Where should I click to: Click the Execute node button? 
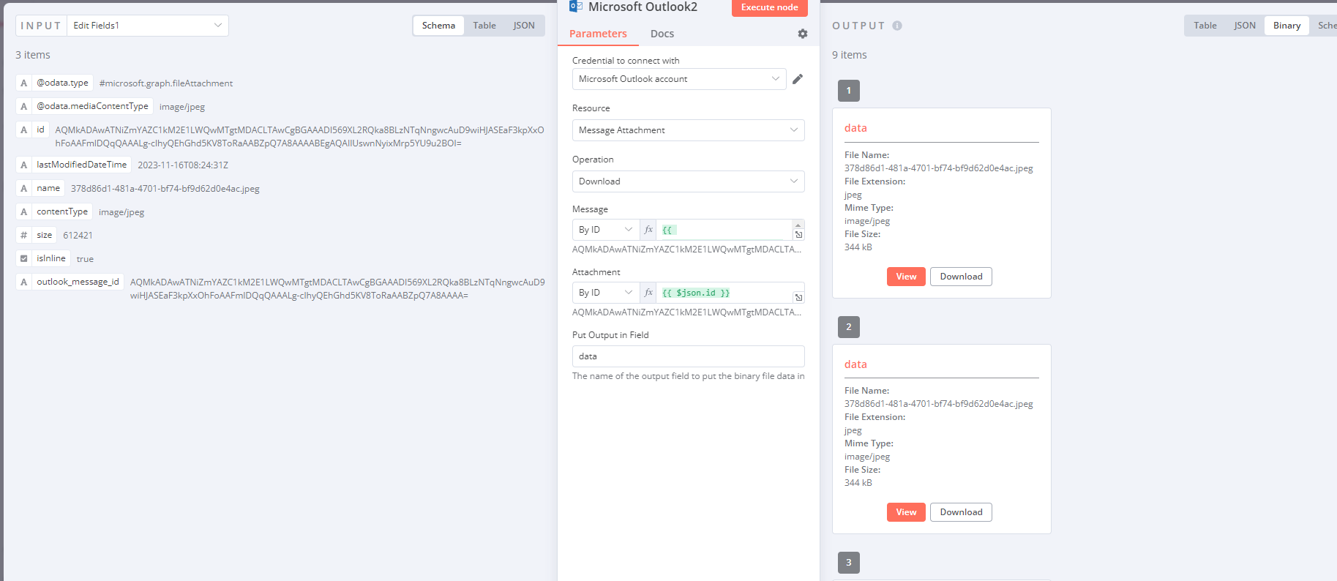tap(770, 7)
